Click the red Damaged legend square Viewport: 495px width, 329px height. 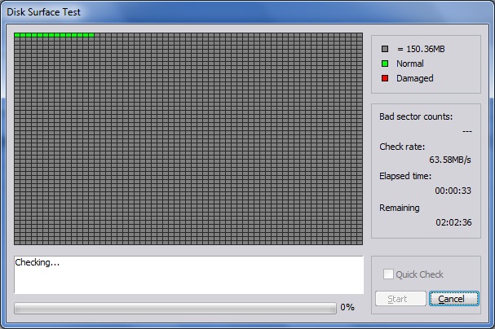(x=385, y=78)
